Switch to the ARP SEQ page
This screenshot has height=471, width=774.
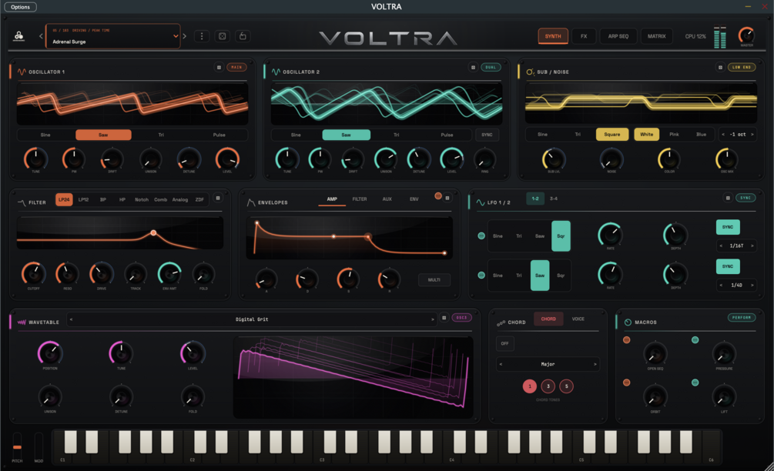pos(618,36)
